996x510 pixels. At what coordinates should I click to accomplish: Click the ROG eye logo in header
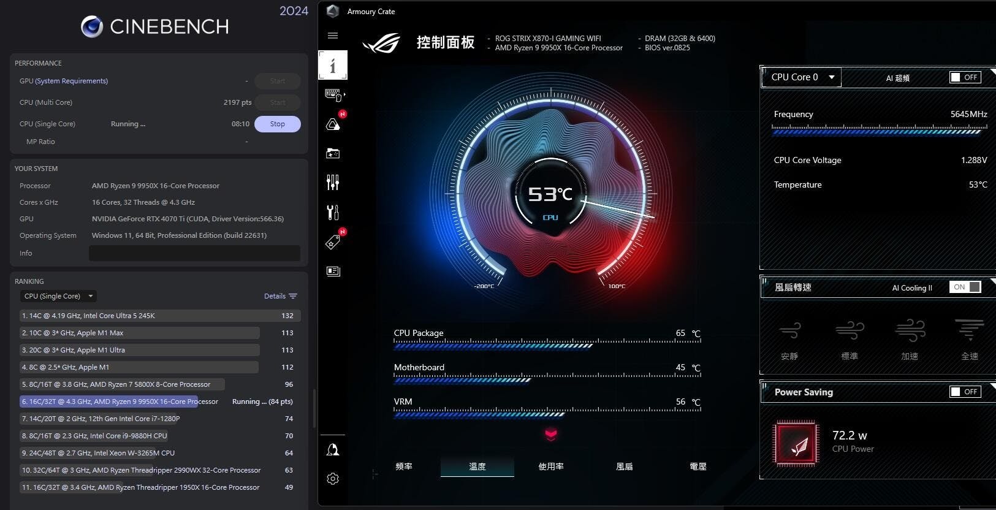[x=381, y=43]
